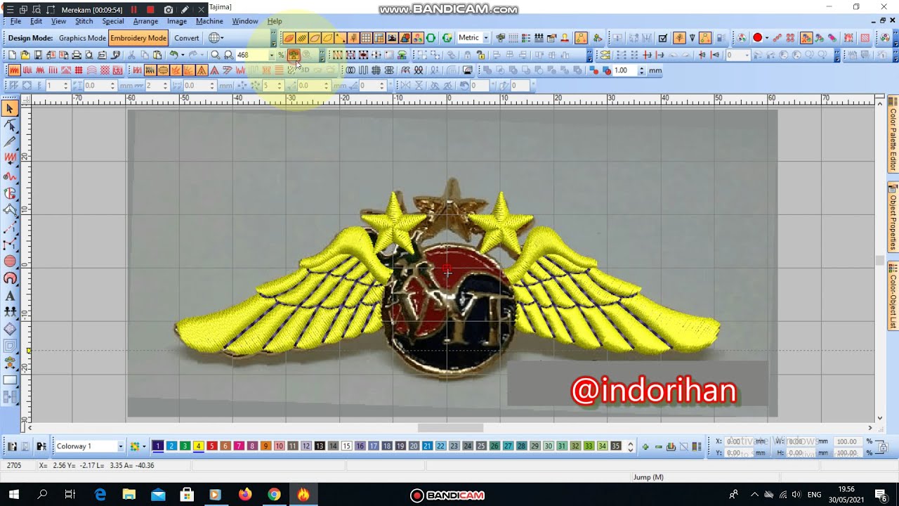Open Firefox from the taskbar

point(245,495)
